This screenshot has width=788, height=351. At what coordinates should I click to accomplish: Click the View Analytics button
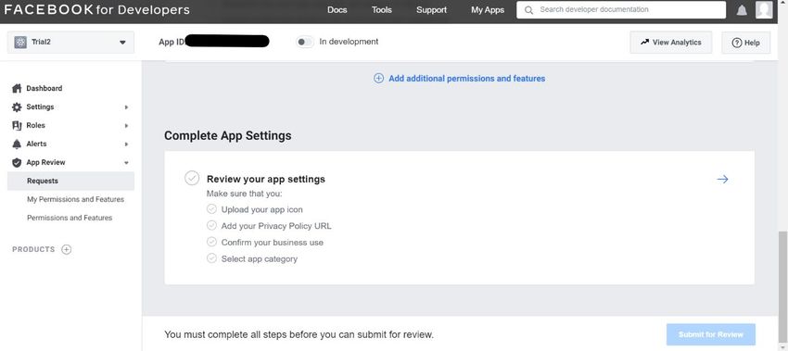tap(671, 43)
